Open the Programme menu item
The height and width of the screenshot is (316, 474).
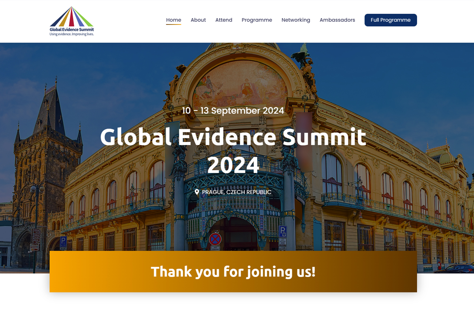tap(257, 20)
